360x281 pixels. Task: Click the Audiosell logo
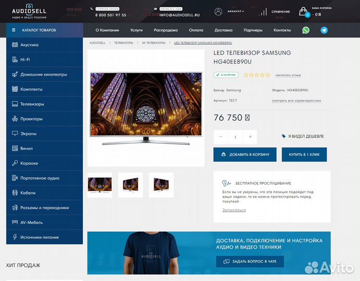pos(29,11)
